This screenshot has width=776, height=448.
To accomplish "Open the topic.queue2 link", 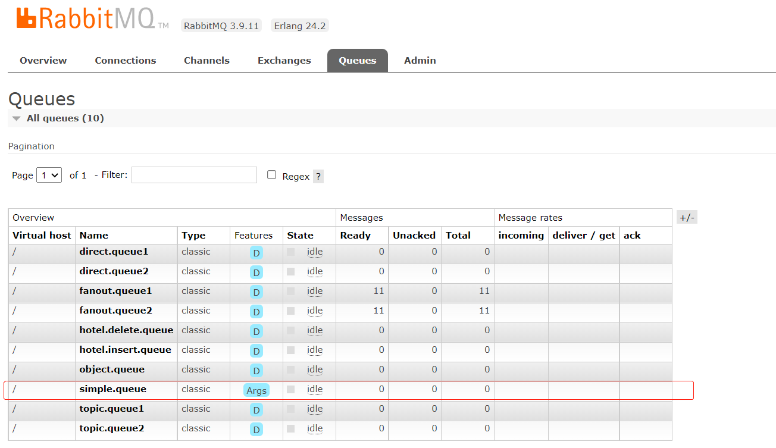I will (x=112, y=428).
